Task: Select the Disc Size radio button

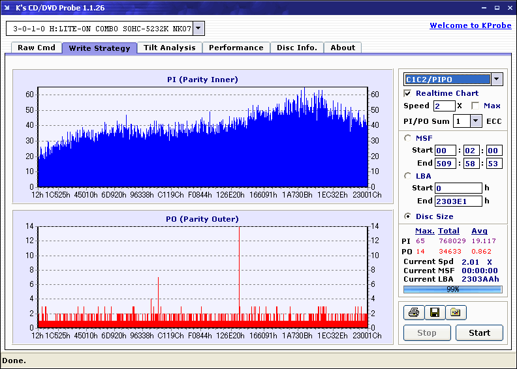Action: click(x=408, y=216)
